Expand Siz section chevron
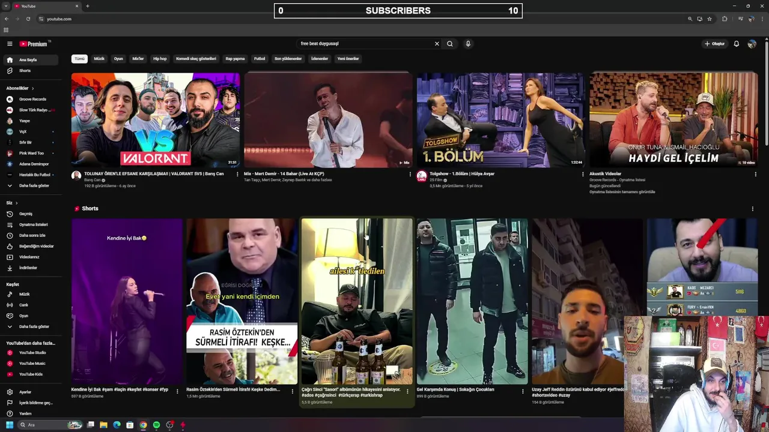Viewport: 769px width, 432px height. click(x=16, y=203)
